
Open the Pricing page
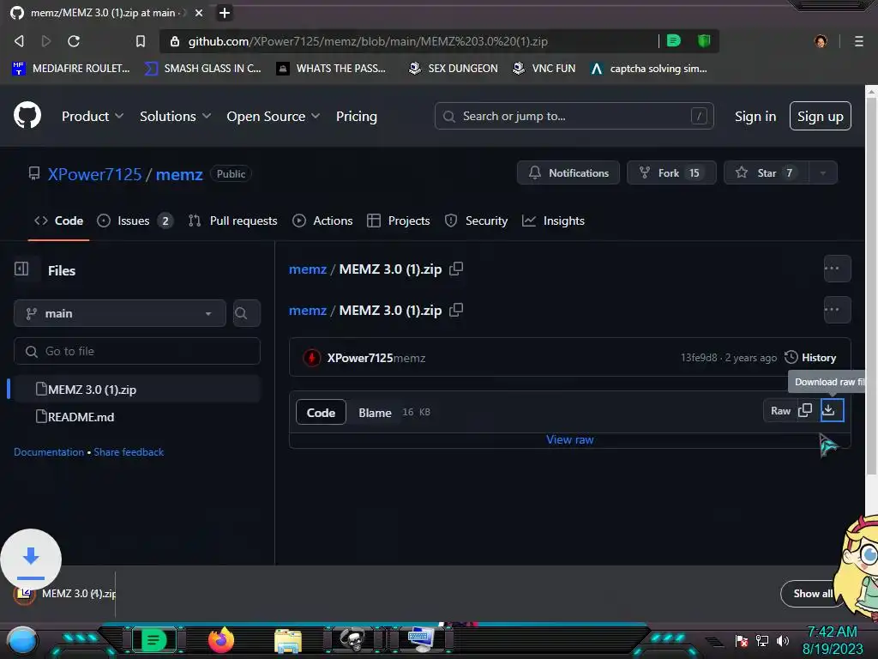pos(356,116)
